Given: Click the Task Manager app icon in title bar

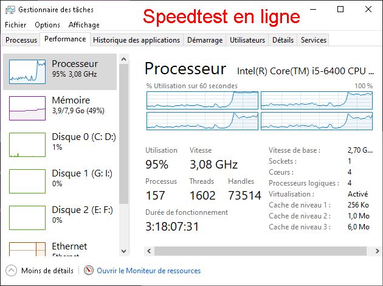Looking at the screenshot, I should point(9,10).
